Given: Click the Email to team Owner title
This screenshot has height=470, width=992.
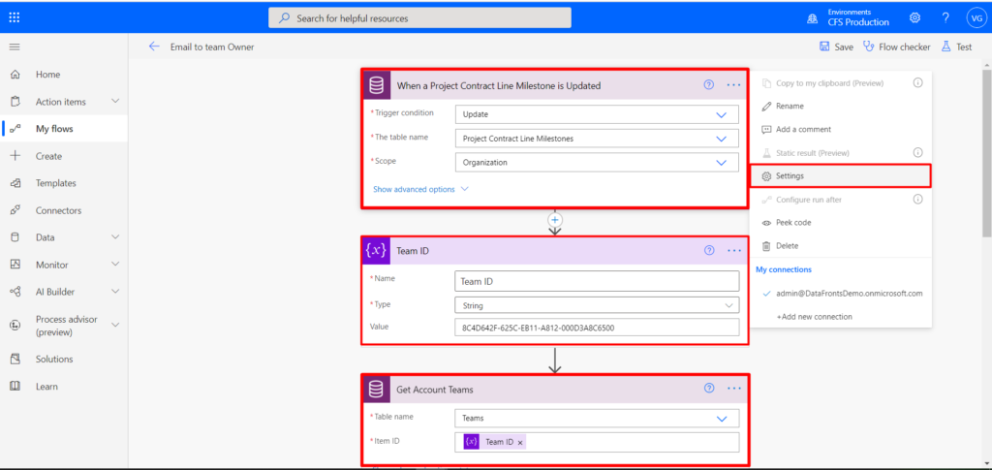Looking at the screenshot, I should coord(212,47).
